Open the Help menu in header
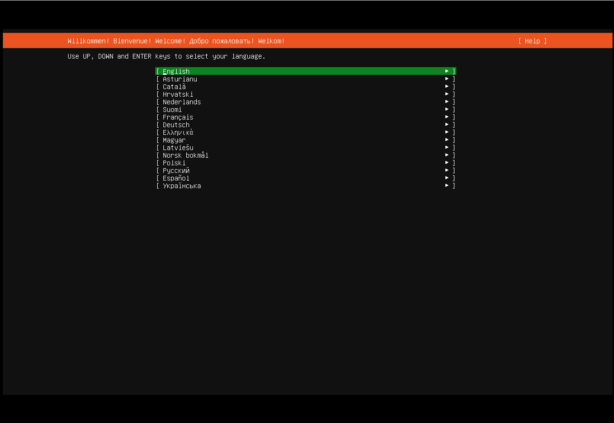The image size is (614, 423). coord(532,41)
